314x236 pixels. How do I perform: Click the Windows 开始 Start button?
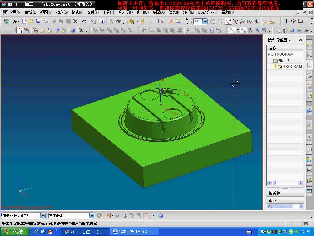15,232
